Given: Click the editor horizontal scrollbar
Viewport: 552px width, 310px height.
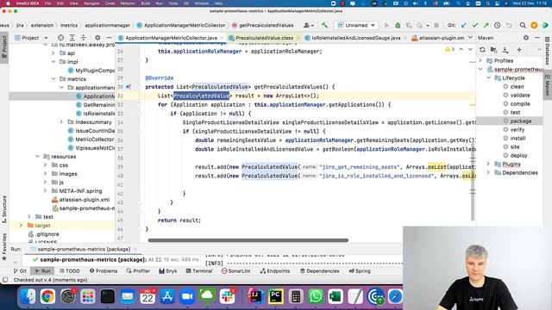Looking at the screenshot, I should point(248,240).
